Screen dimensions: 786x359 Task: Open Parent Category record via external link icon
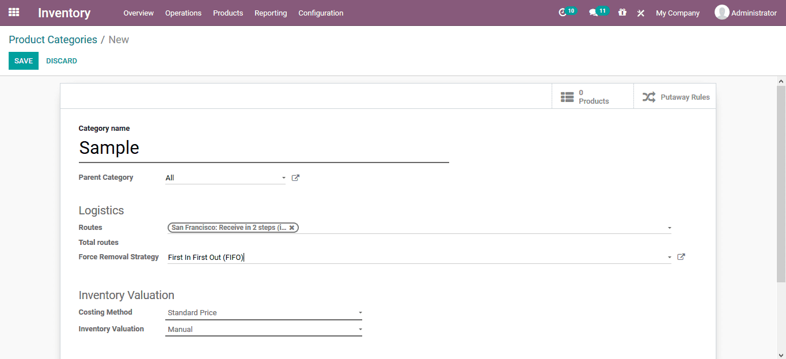[295, 177]
